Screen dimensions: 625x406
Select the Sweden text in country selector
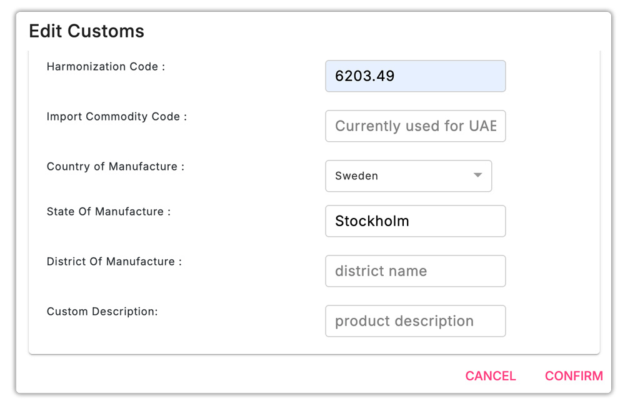pyautogui.click(x=356, y=176)
